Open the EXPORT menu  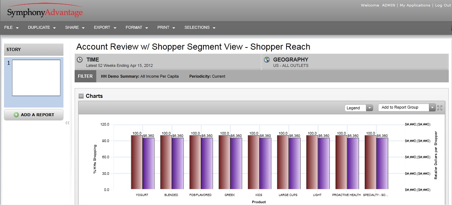pyautogui.click(x=105, y=28)
